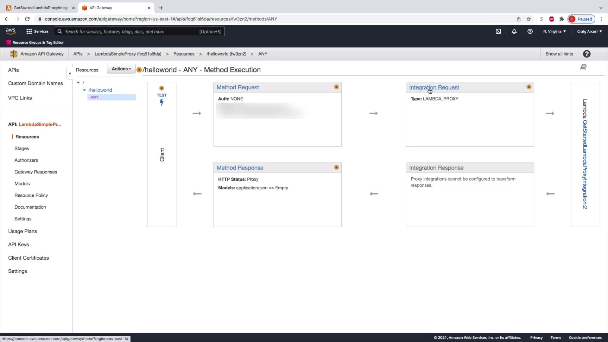The image size is (608, 342).
Task: Close the API Gateway browser tab
Action: point(149,8)
